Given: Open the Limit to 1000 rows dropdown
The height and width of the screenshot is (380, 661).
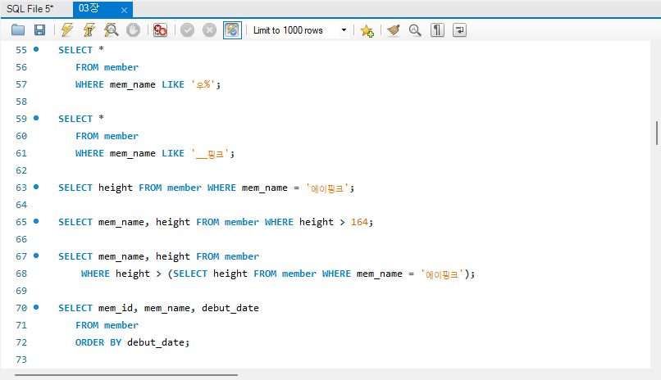Looking at the screenshot, I should pyautogui.click(x=299, y=30).
